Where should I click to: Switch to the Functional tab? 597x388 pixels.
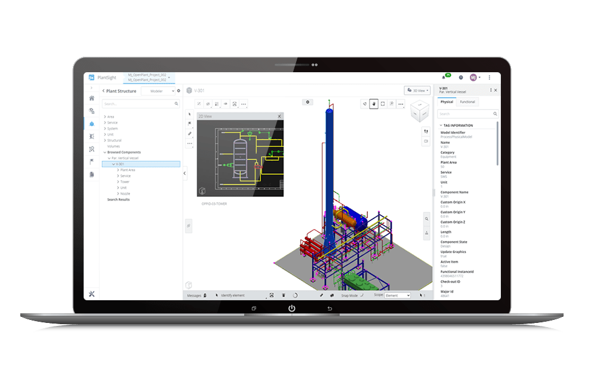pos(467,102)
